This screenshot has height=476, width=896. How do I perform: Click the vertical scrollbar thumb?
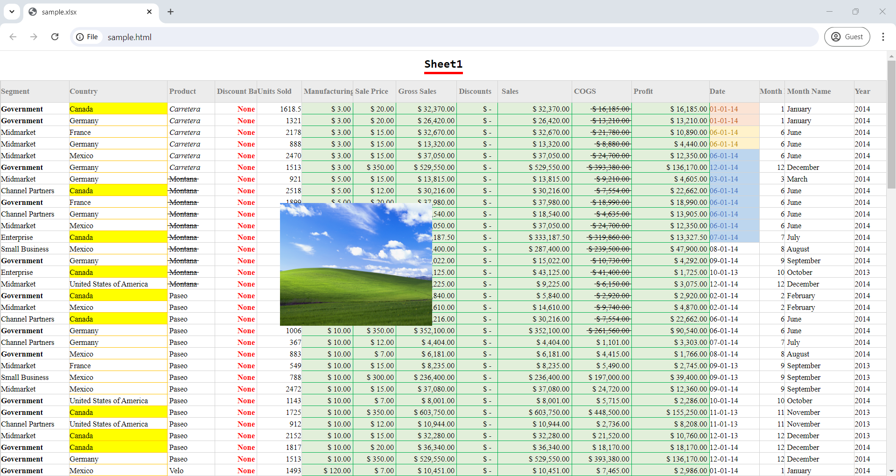(x=891, y=124)
